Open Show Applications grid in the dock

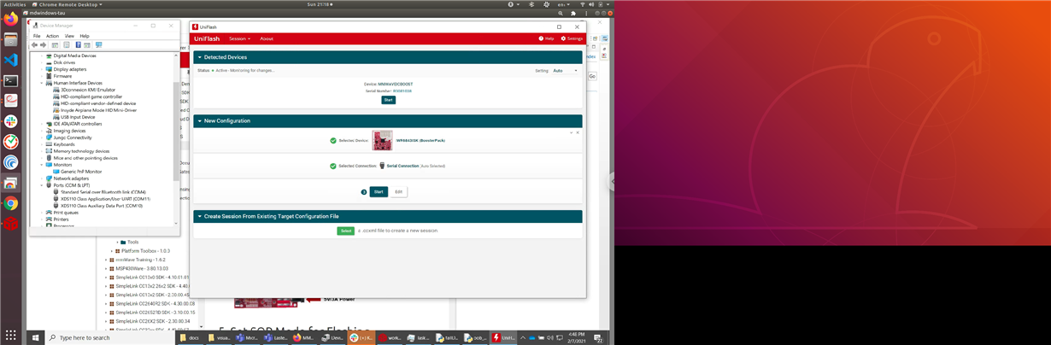(10, 335)
